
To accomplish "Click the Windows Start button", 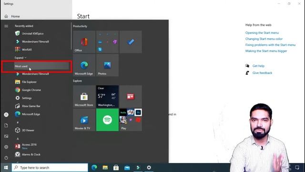I will [6, 168].
